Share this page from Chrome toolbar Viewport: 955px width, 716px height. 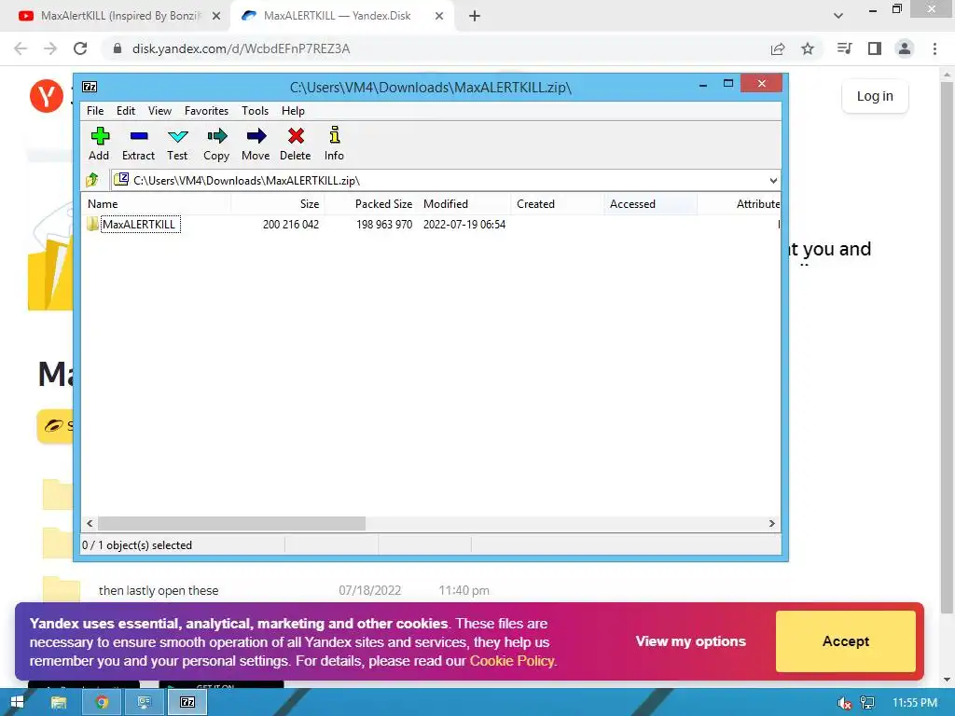tap(778, 48)
